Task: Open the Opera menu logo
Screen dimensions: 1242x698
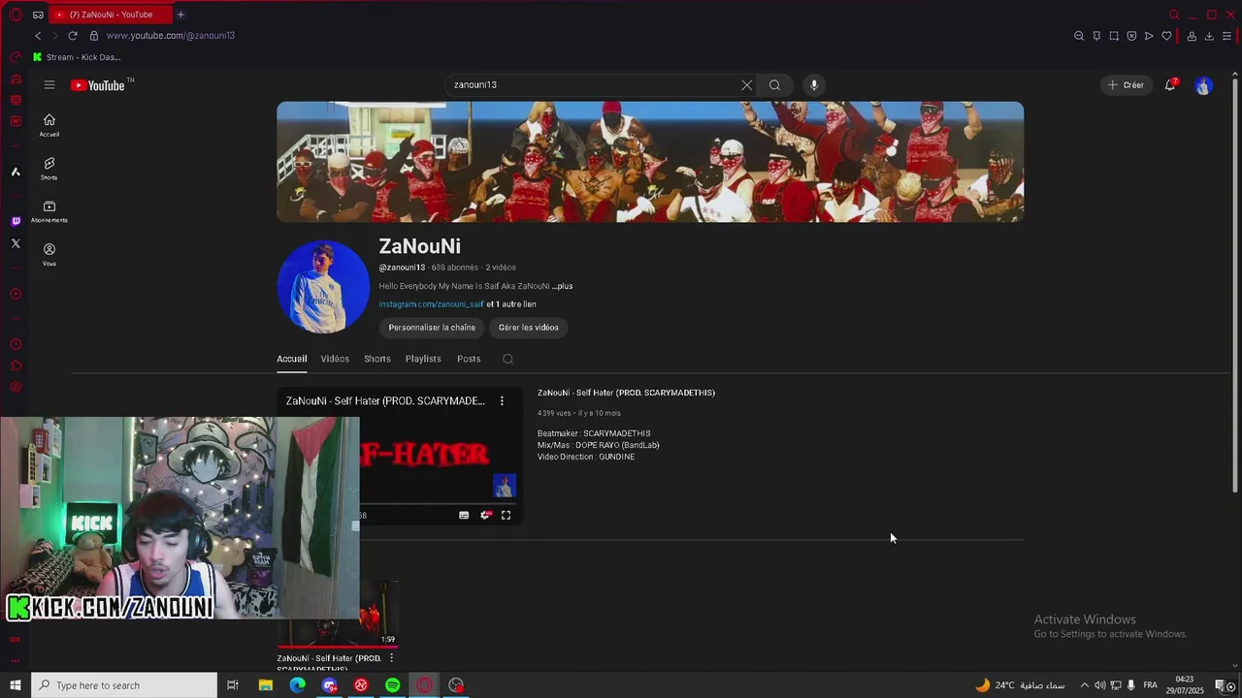Action: pos(15,15)
